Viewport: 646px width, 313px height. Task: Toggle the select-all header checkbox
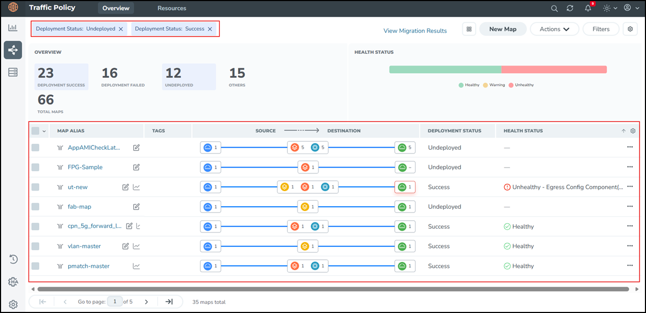(x=35, y=130)
